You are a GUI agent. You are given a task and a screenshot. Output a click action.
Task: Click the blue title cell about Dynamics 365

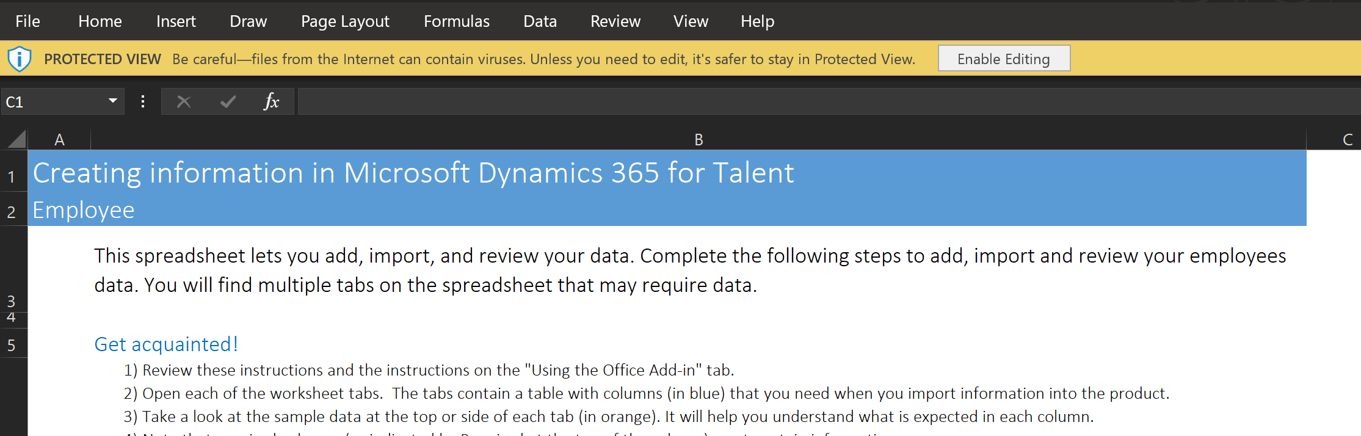[666, 173]
